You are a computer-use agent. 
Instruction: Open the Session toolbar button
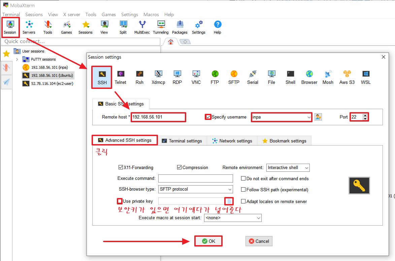tap(10, 27)
